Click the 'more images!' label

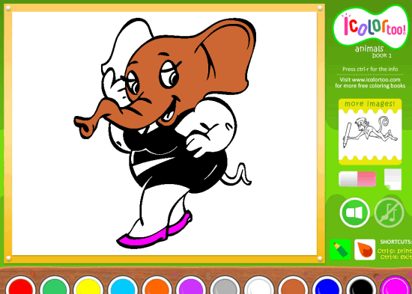coord(370,104)
